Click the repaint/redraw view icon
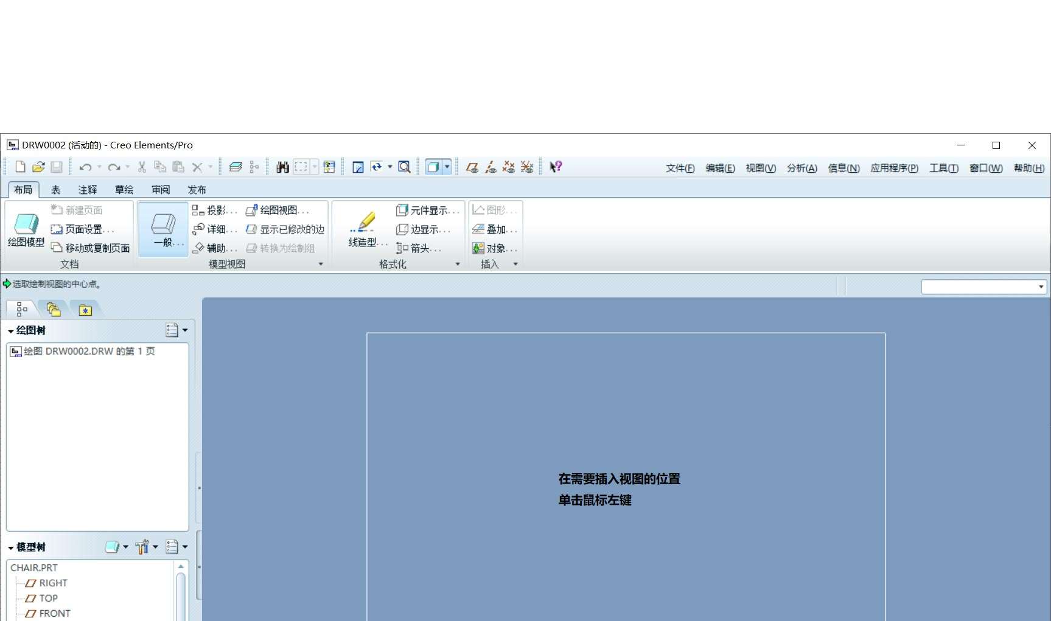The height and width of the screenshot is (621, 1051). (x=358, y=167)
